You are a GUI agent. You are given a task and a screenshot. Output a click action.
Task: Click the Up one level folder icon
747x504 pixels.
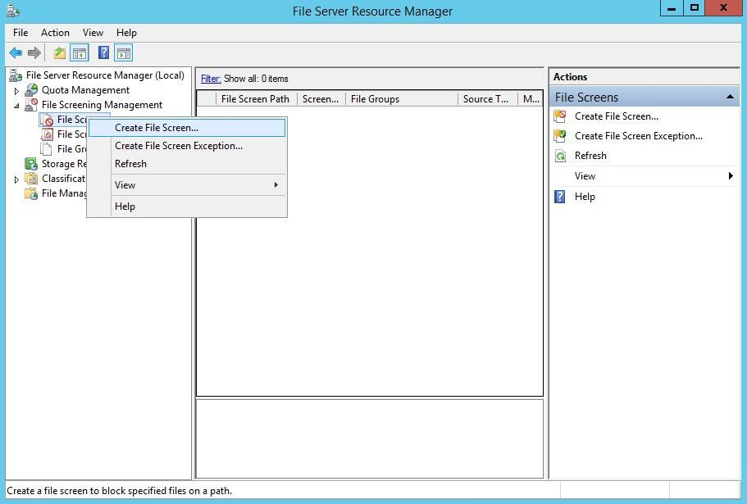point(60,52)
